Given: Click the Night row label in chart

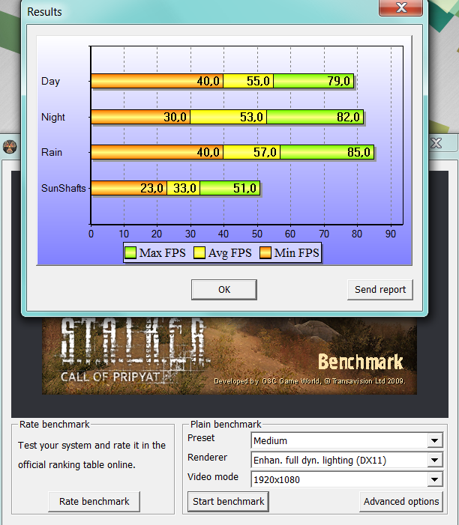Looking at the screenshot, I should tap(53, 117).
